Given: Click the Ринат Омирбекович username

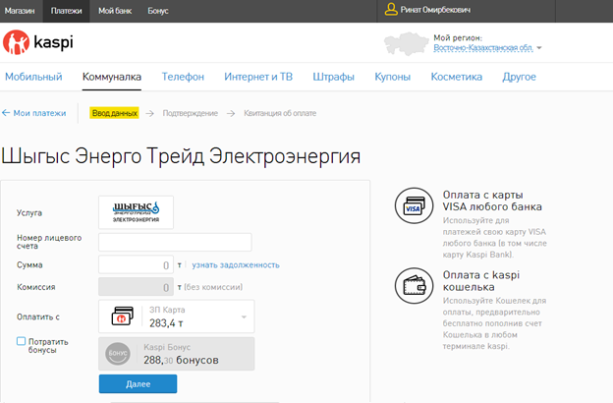Looking at the screenshot, I should (x=435, y=10).
